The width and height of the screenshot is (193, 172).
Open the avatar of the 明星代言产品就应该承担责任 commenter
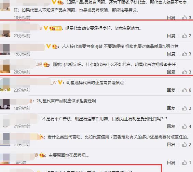(x=5, y=104)
